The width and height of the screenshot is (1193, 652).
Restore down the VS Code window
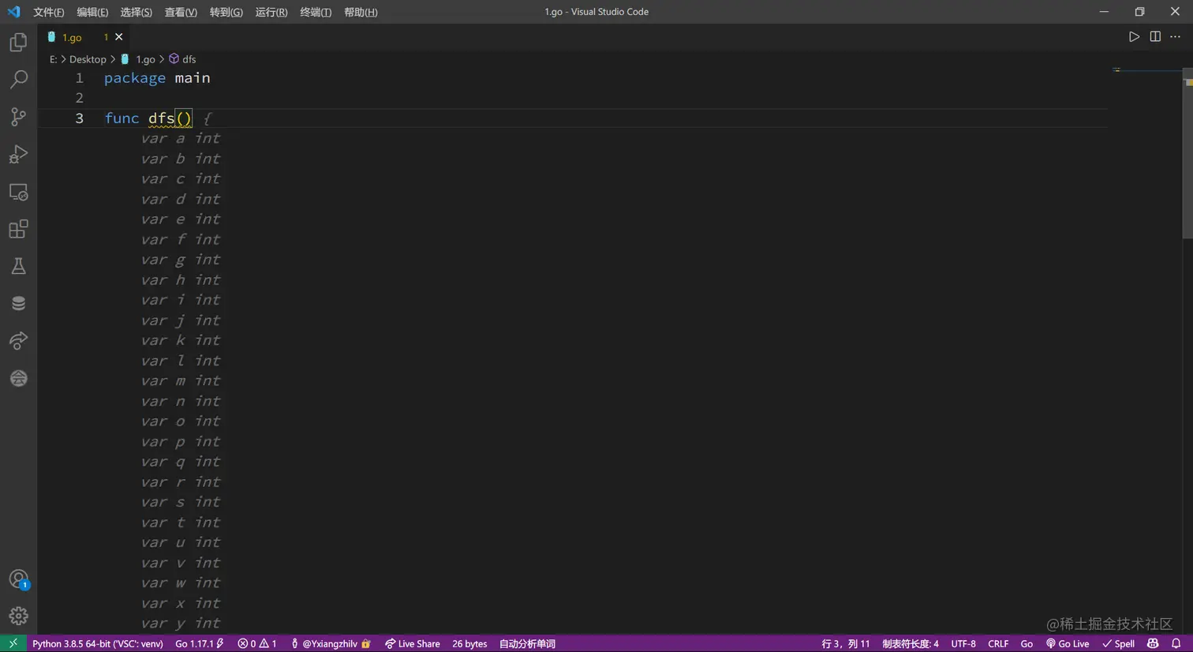pos(1139,12)
